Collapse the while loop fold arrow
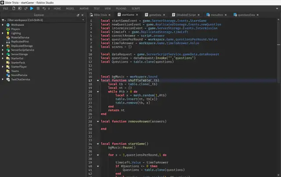 coord(98,92)
